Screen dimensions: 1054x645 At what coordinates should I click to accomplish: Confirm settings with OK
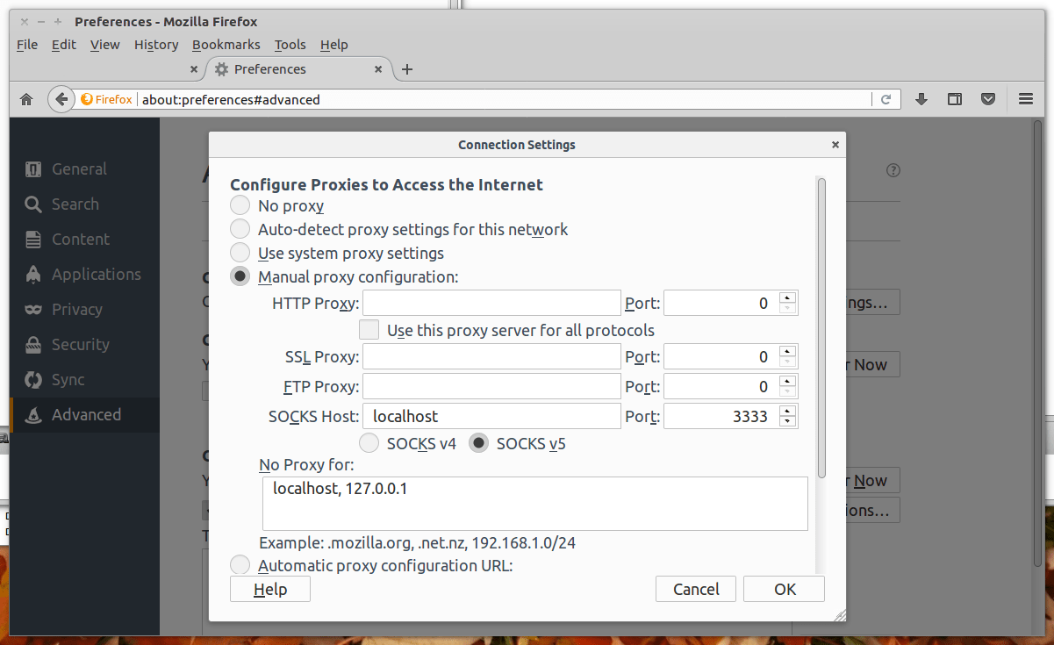[x=783, y=589]
